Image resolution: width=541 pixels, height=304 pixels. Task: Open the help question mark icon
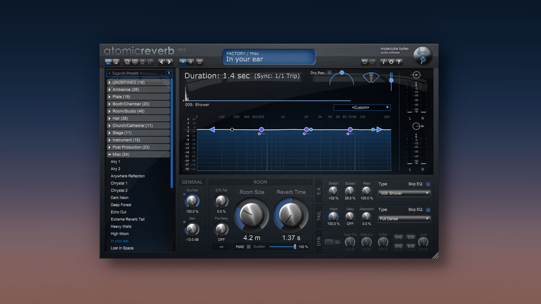399,62
